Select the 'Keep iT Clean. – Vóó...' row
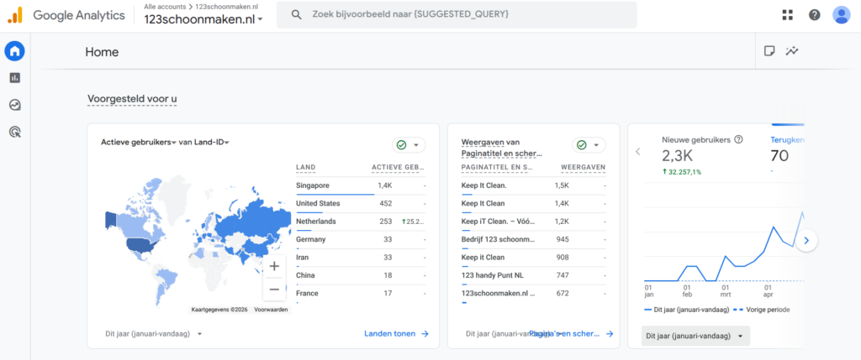Screen dimensions: 861x360 point(534,222)
